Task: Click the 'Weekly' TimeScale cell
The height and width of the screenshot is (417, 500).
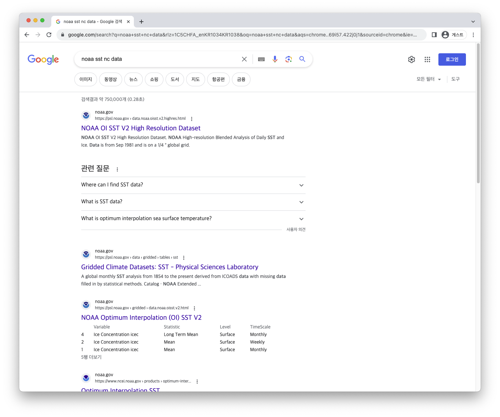Action: (x=257, y=342)
